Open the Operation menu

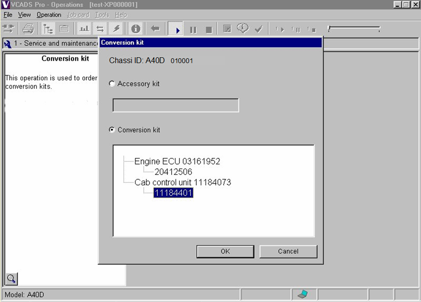coord(49,15)
